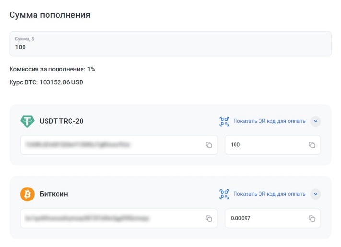Copy the Bitcoin amount 0.00097
This screenshot has height=247, width=341.
312,218
